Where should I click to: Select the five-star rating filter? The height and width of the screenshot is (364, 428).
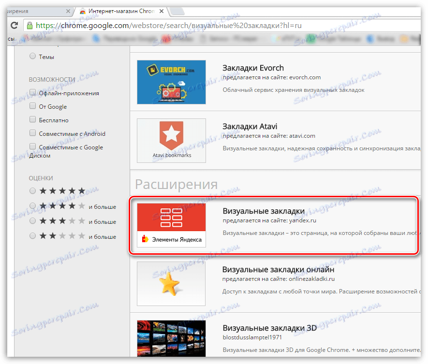click(x=32, y=191)
